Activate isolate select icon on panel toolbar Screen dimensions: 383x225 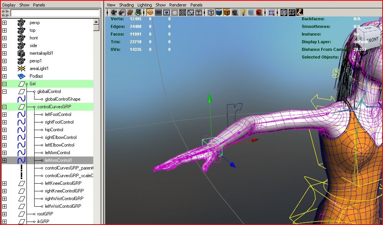(272, 12)
